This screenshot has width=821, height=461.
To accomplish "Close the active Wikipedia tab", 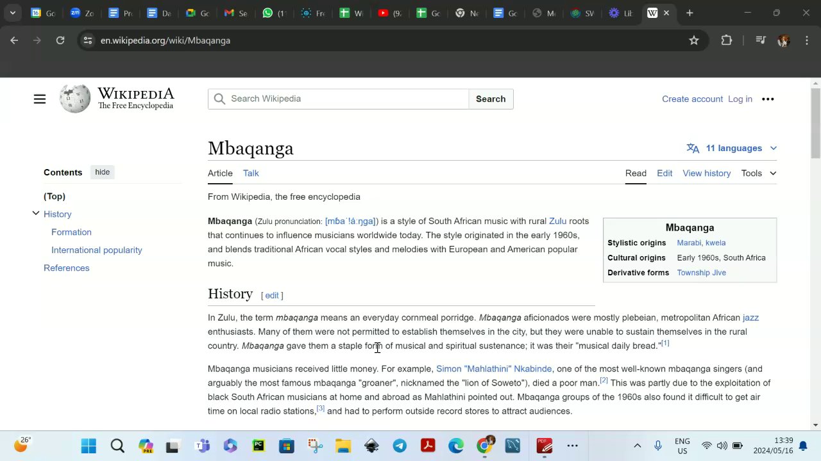I will coord(666,13).
